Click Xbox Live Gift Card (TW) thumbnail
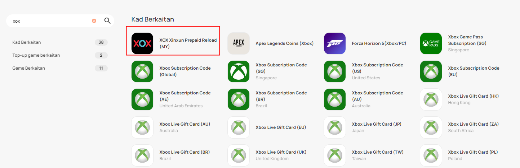Image resolution: width=520 pixels, height=168 pixels. pos(335,155)
